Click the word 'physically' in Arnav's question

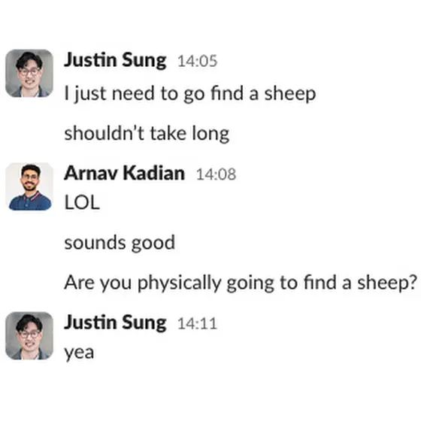[x=179, y=283]
